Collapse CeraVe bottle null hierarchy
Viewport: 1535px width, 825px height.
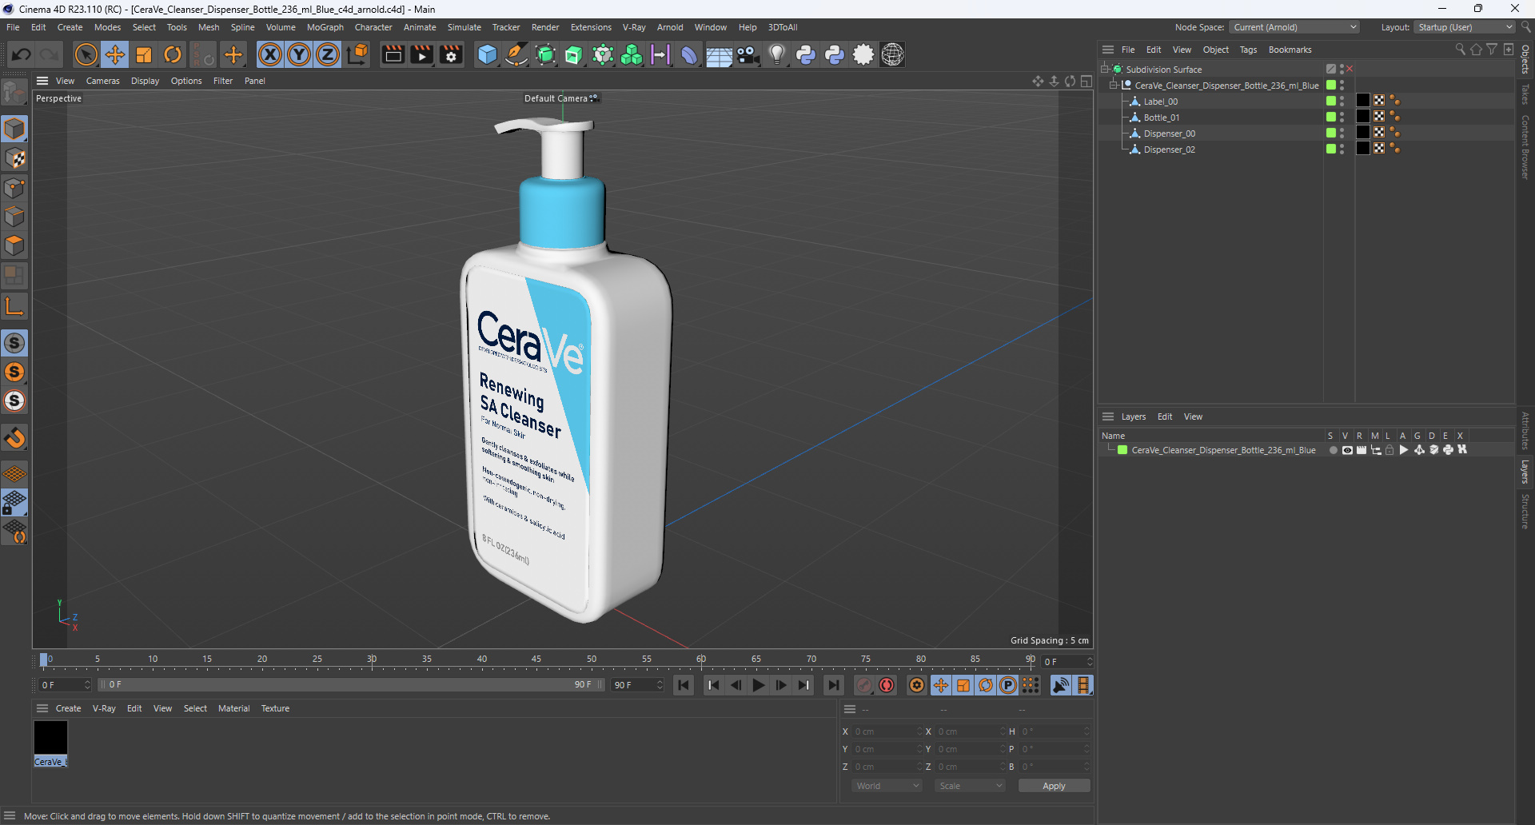coord(1112,86)
